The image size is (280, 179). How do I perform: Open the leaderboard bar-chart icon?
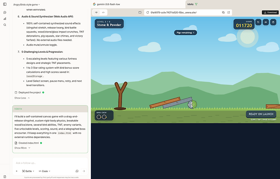point(5,19)
